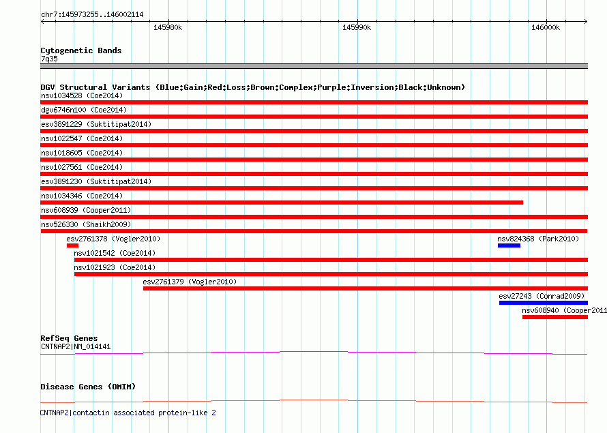Screen dimensions: 607x433
Task: Open the CNTNAP2|NM_014141 RefSeq gene label
Action: pos(76,346)
